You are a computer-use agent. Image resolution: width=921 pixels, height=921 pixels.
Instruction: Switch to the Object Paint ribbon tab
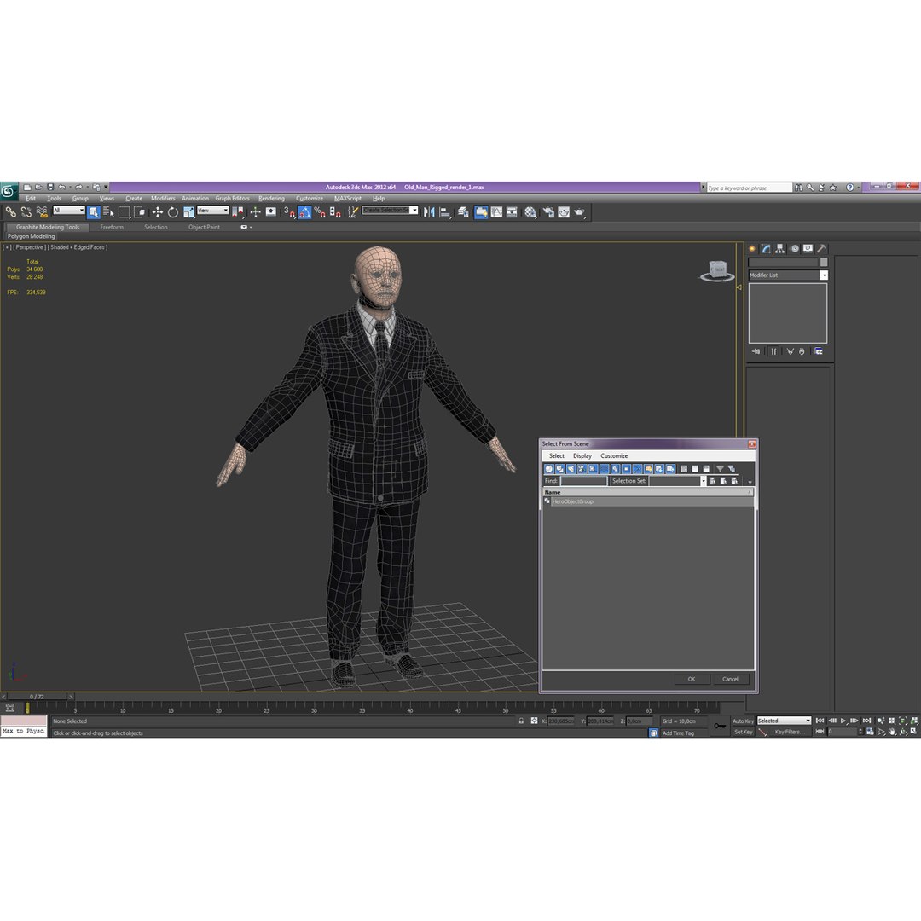point(204,228)
